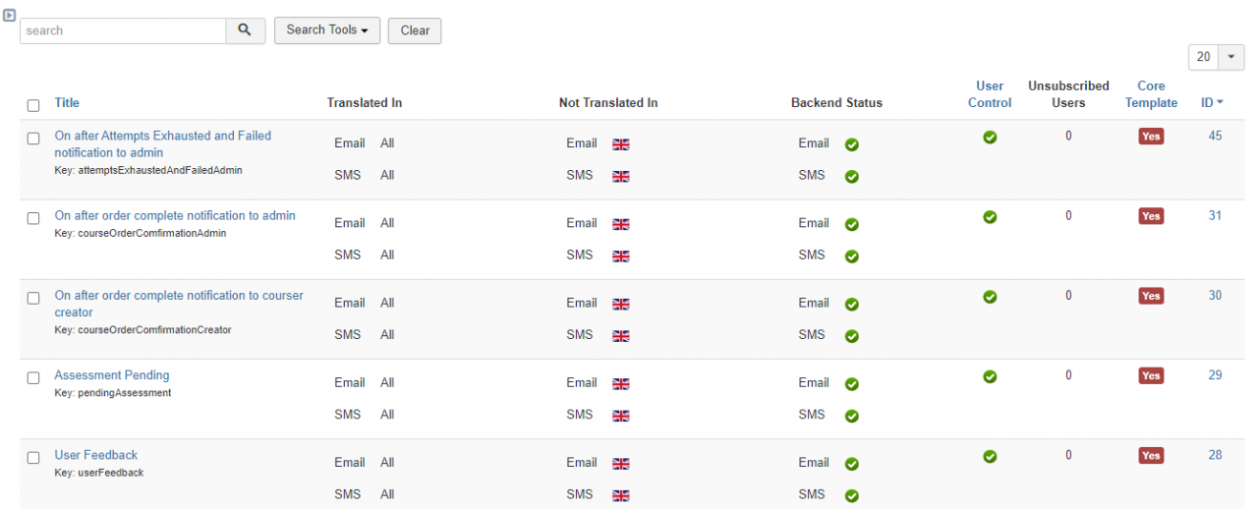This screenshot has height=509, width=1258.
Task: Tick the User Feedback row checkbox
Action: pos(33,457)
